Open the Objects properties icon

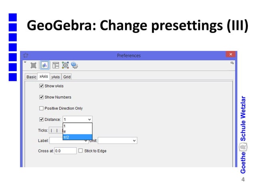pyautogui.click(x=34, y=65)
